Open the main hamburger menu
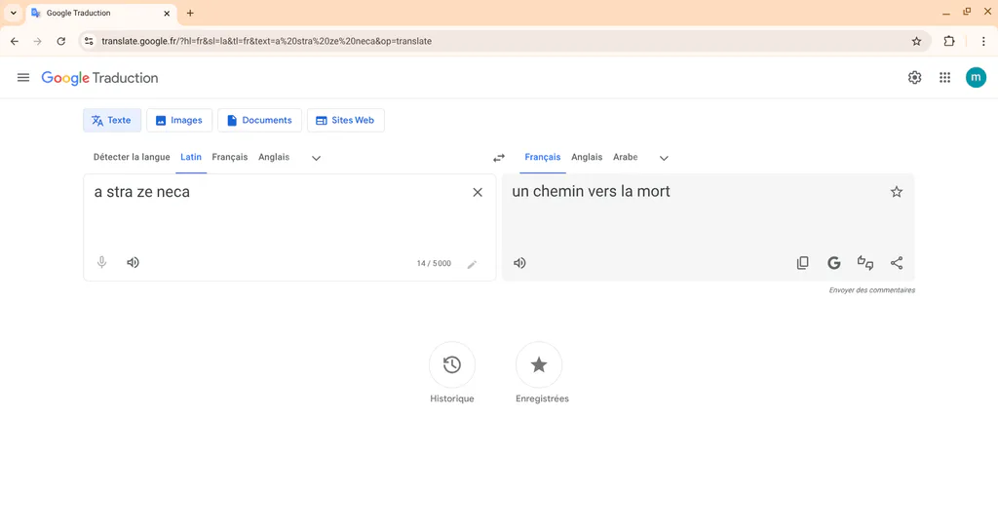The image size is (998, 530). click(x=23, y=78)
